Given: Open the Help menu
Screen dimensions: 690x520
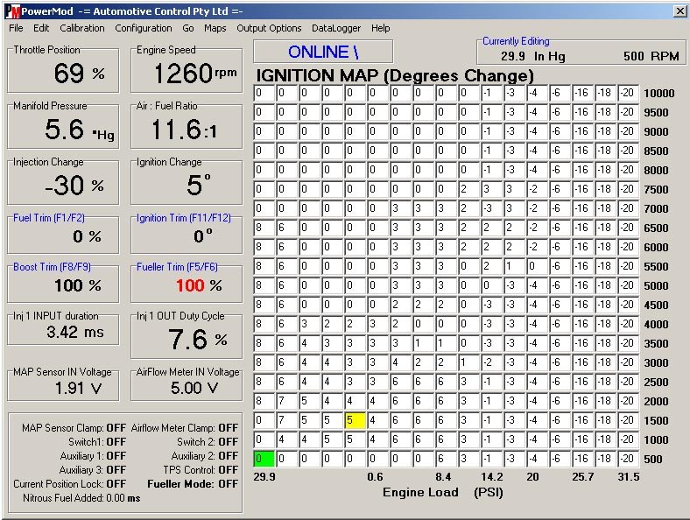Looking at the screenshot, I should 380,28.
